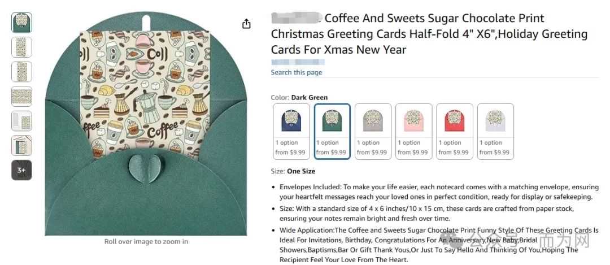Pick the gray envelope color swatch

[373, 131]
